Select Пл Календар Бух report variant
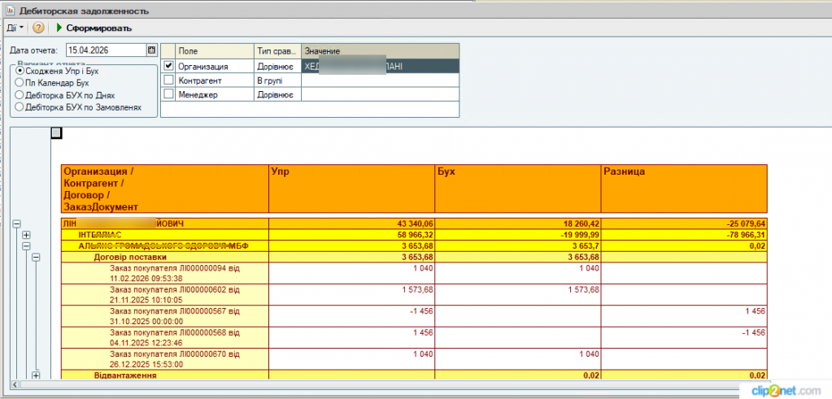This screenshot has height=399, width=832. point(52,83)
